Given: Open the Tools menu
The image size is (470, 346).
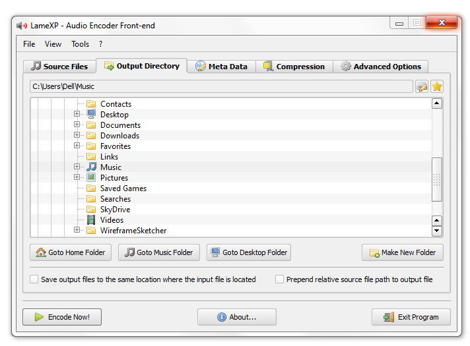Looking at the screenshot, I should (x=80, y=44).
